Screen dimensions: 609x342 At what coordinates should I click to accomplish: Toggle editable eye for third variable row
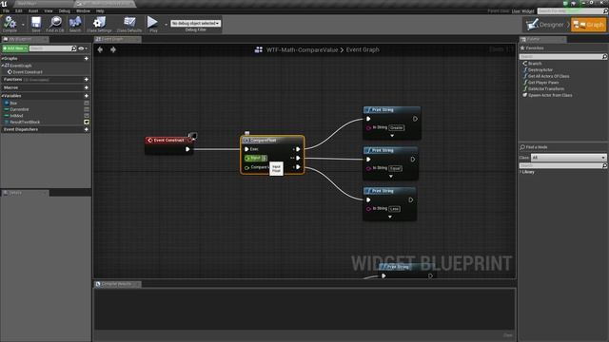[87, 116]
